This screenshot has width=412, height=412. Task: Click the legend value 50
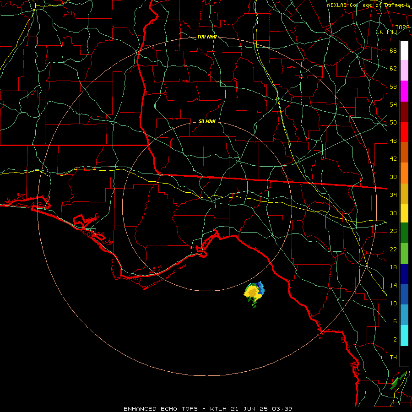393,123
